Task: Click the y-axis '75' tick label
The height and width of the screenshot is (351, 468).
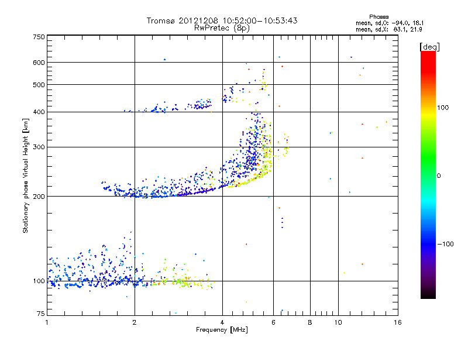Action: pos(41,314)
